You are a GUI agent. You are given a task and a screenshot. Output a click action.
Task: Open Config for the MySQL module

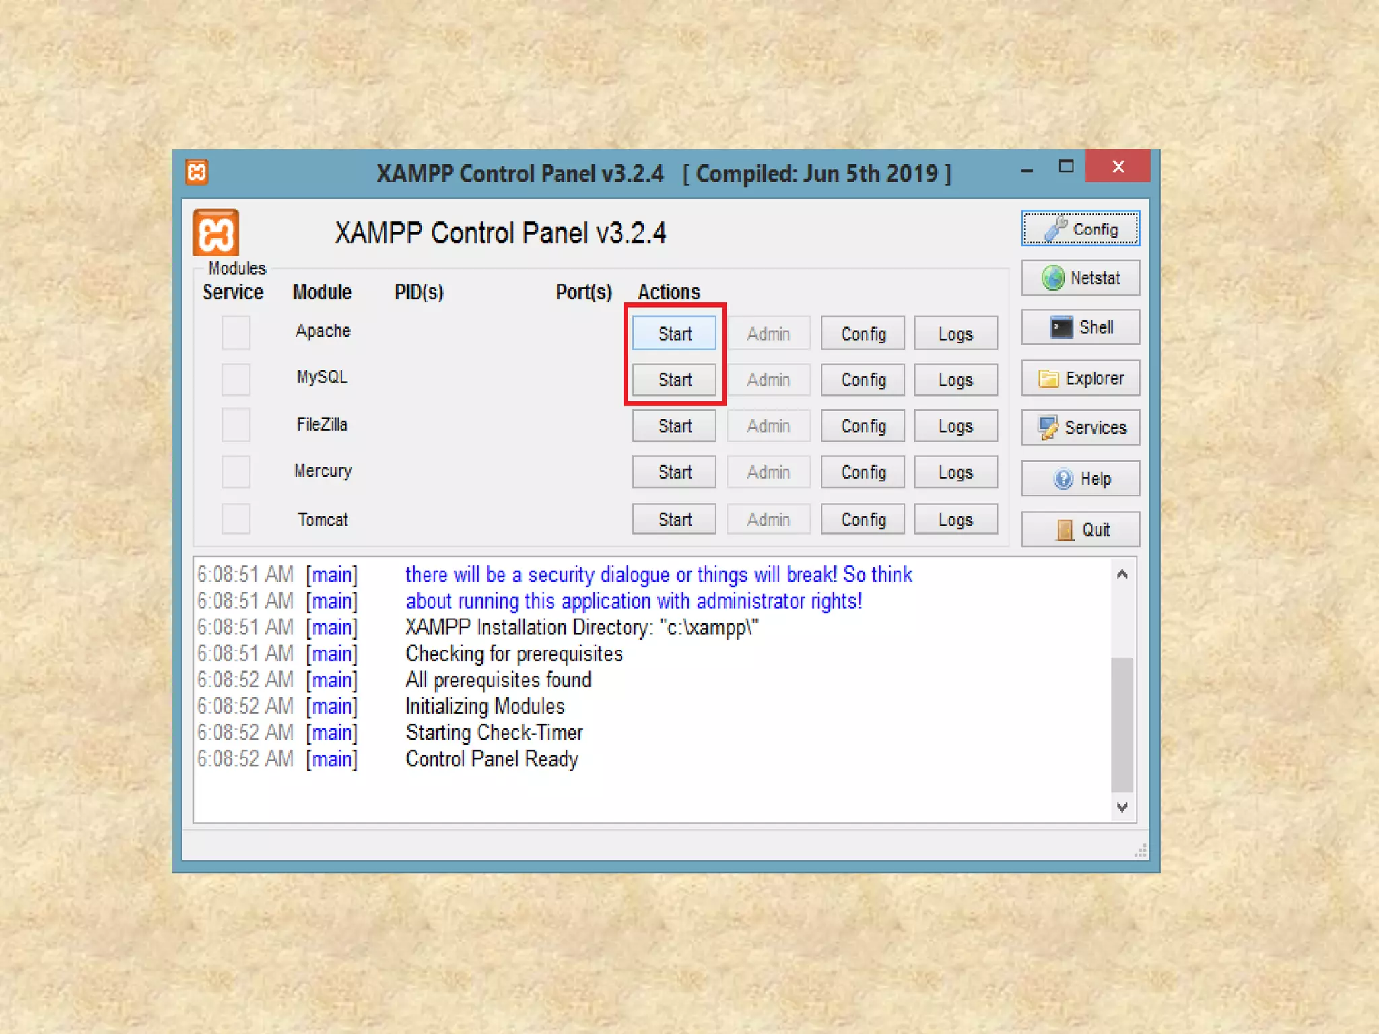(863, 380)
